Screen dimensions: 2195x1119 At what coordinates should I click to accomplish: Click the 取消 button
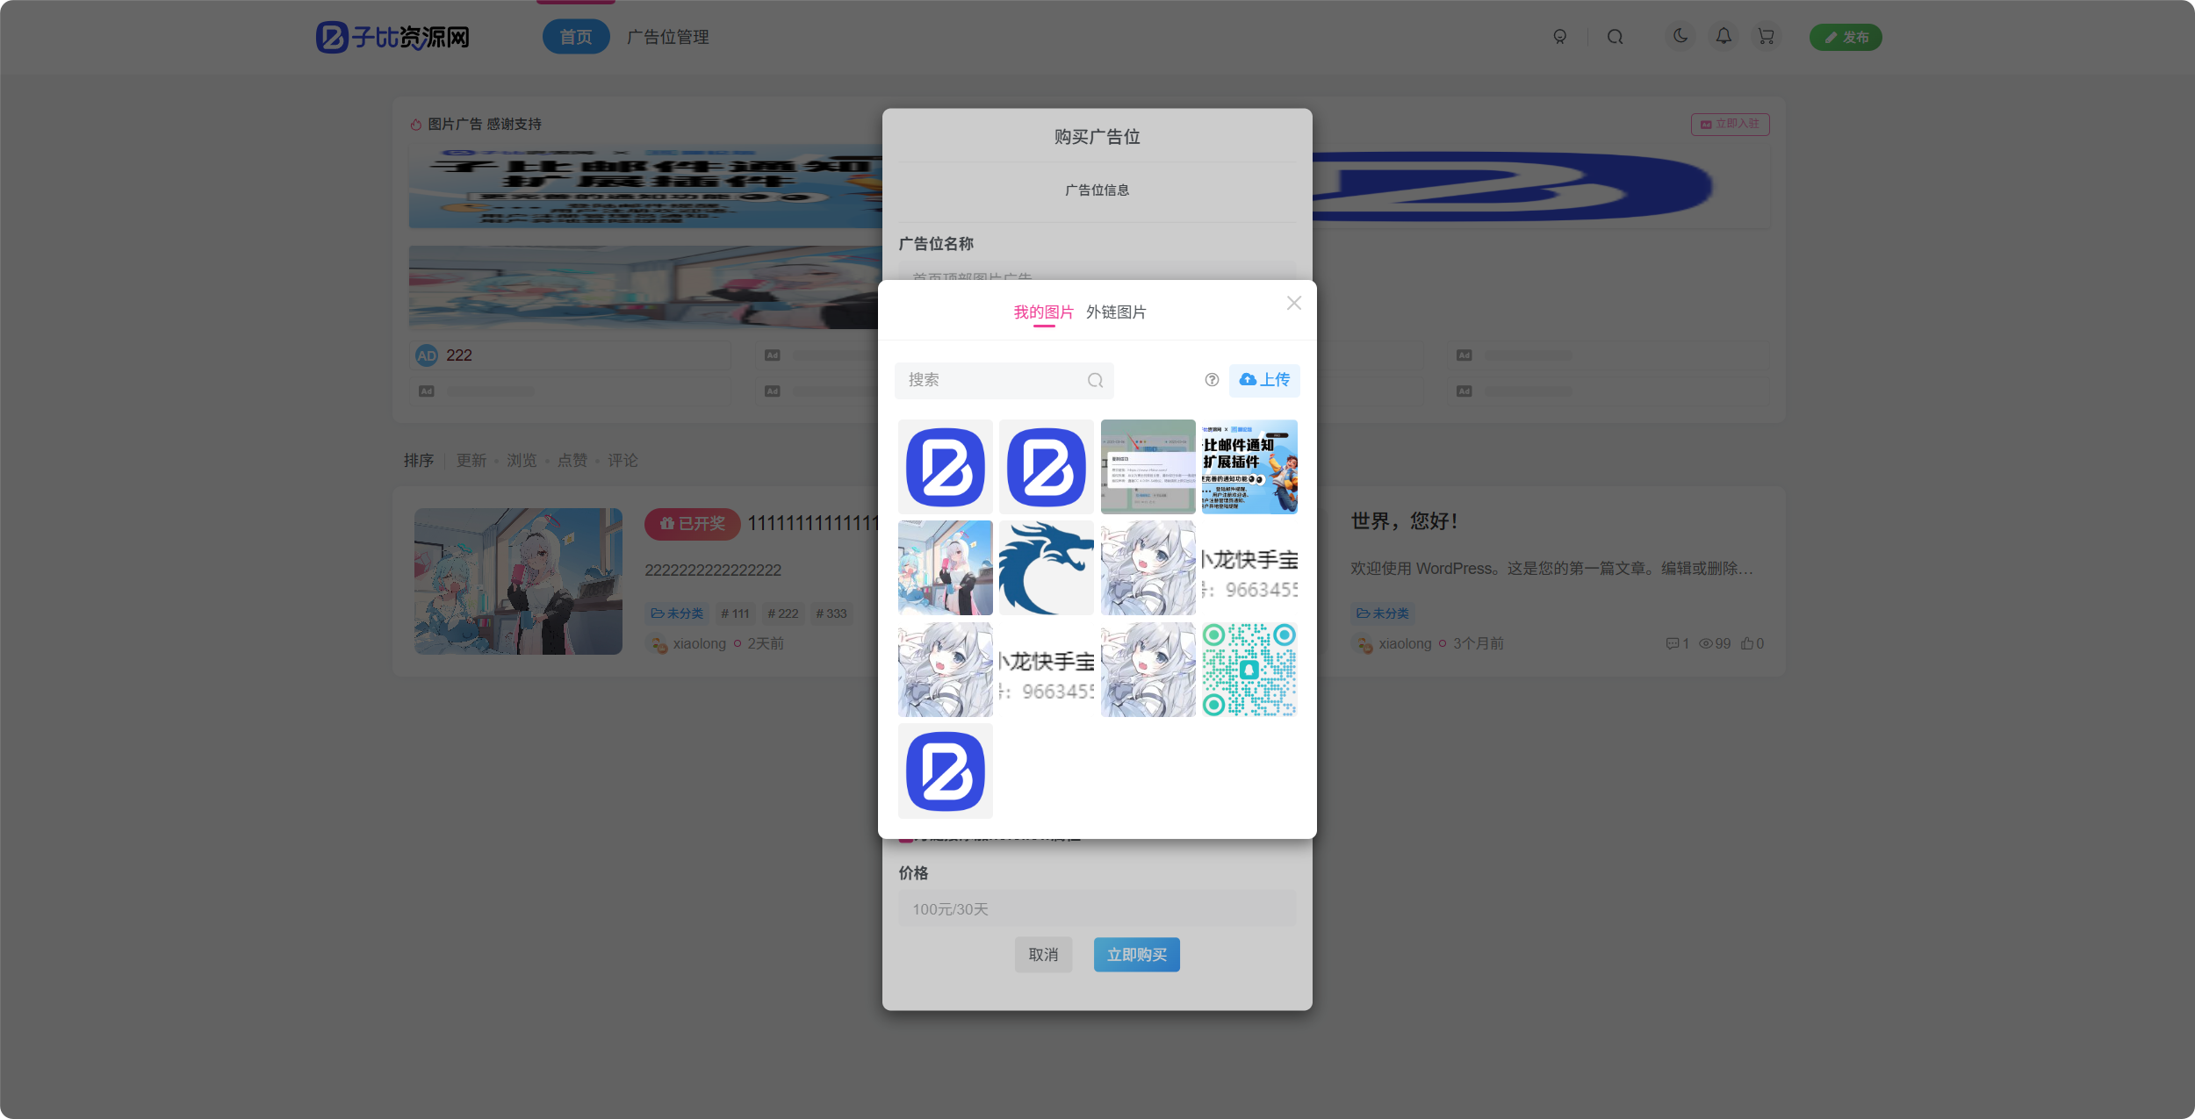coord(1043,954)
